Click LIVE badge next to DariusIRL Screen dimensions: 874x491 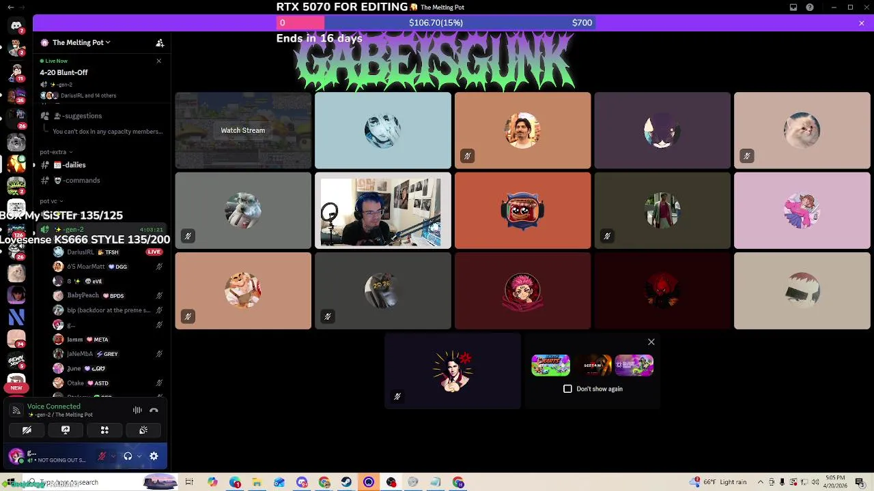pos(154,252)
